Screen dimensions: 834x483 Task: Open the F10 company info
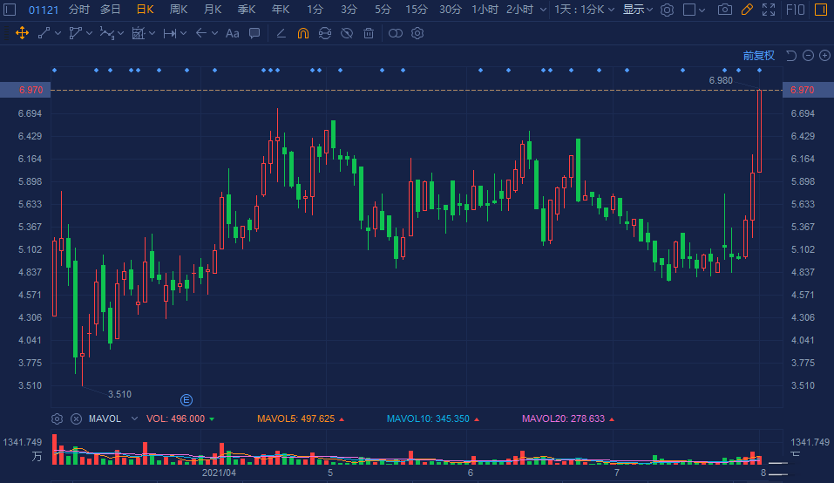click(795, 10)
